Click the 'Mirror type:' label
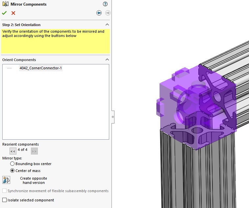The image size is (249, 208). 12,158
